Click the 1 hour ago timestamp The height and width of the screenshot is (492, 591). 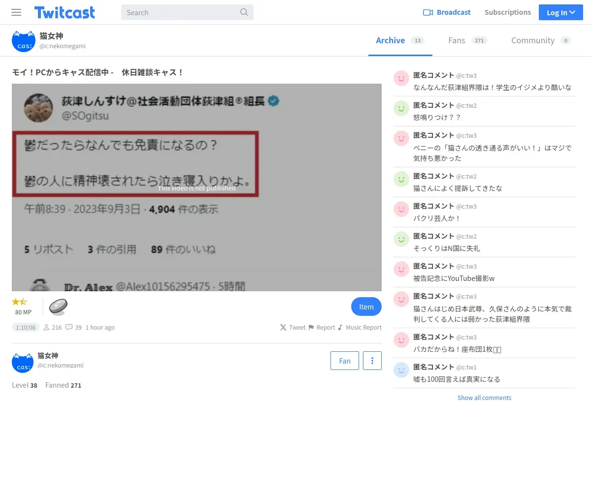[100, 327]
